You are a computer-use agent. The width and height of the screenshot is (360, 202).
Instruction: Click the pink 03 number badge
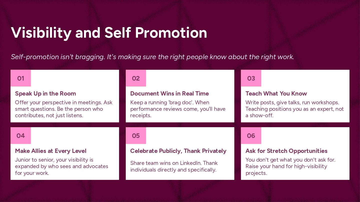coord(251,78)
